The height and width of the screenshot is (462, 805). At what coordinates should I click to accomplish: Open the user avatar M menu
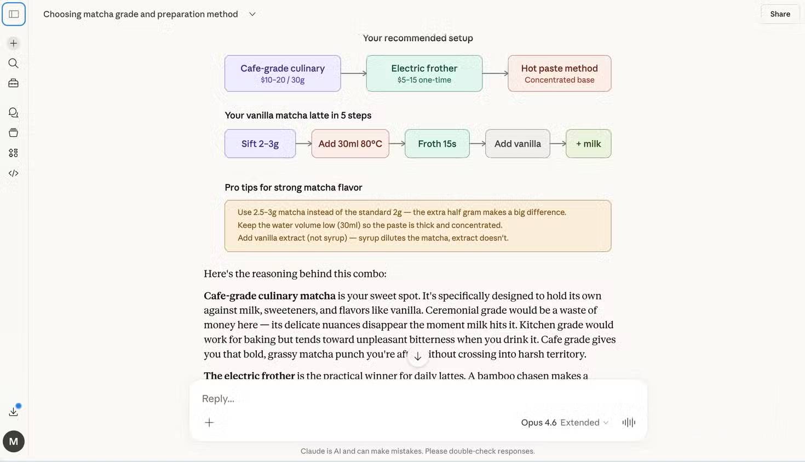[x=14, y=441]
